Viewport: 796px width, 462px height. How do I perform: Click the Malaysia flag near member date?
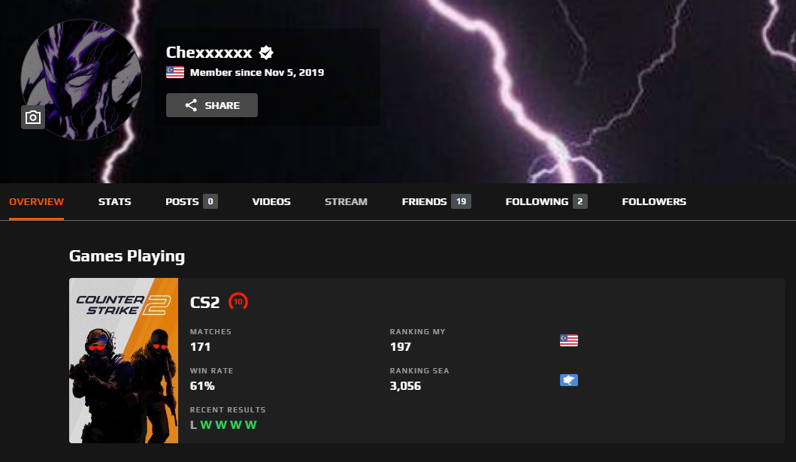[175, 72]
